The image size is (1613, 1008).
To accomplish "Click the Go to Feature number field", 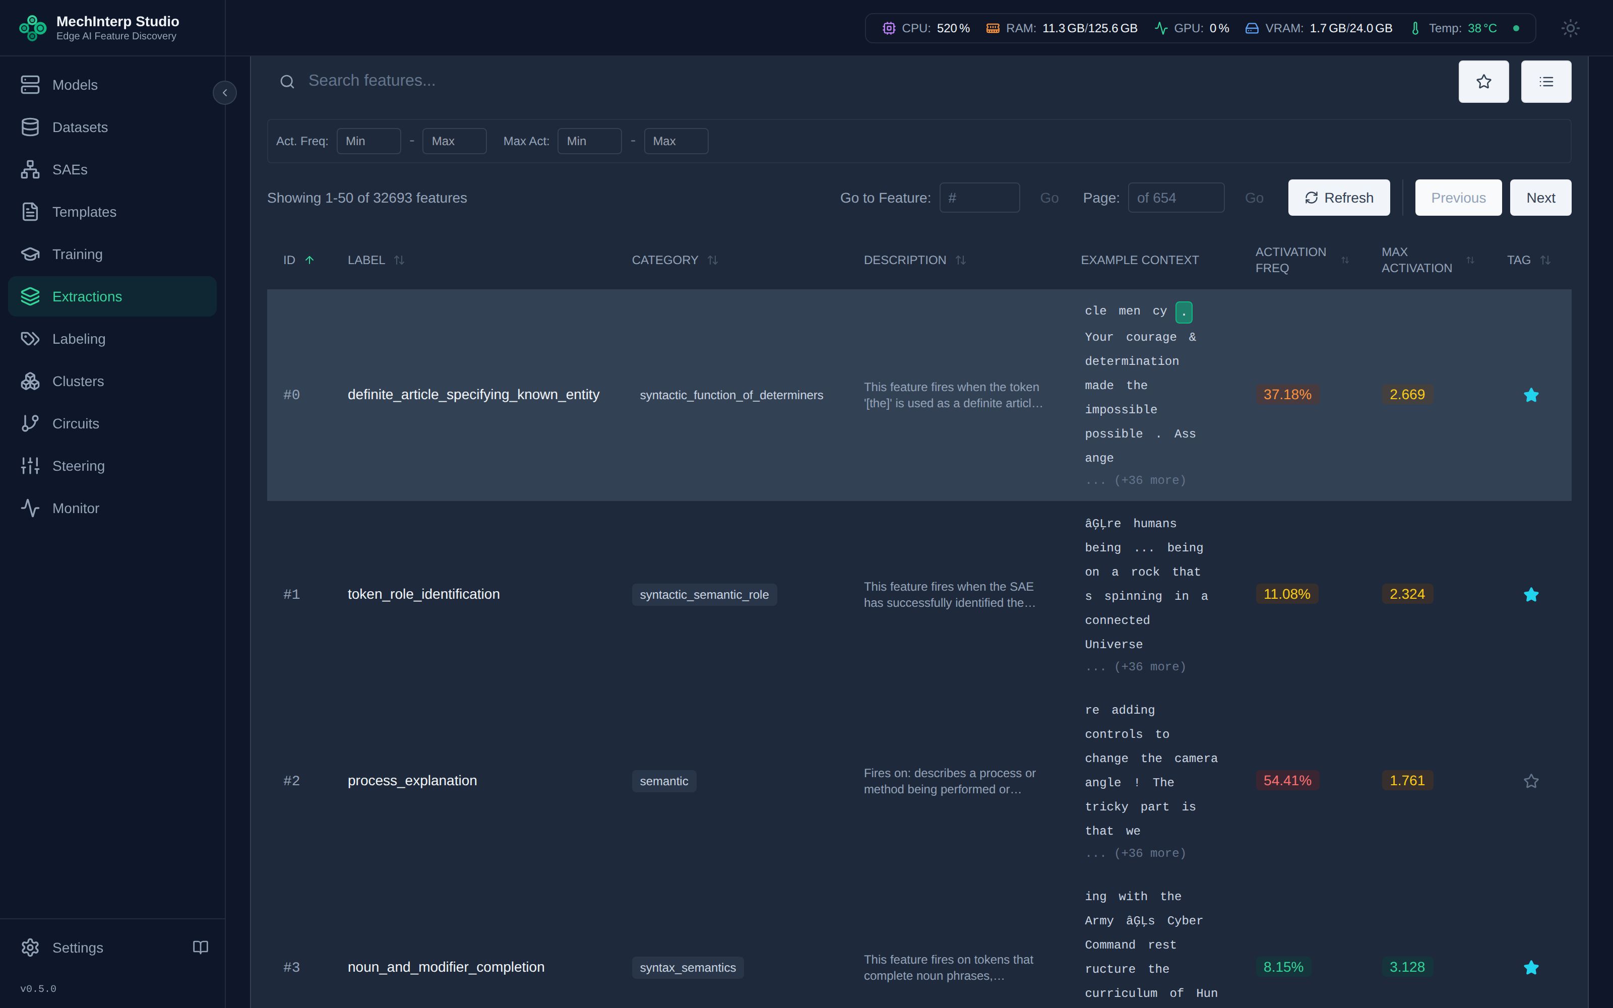I will pos(979,198).
